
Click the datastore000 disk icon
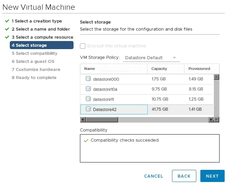88,79
